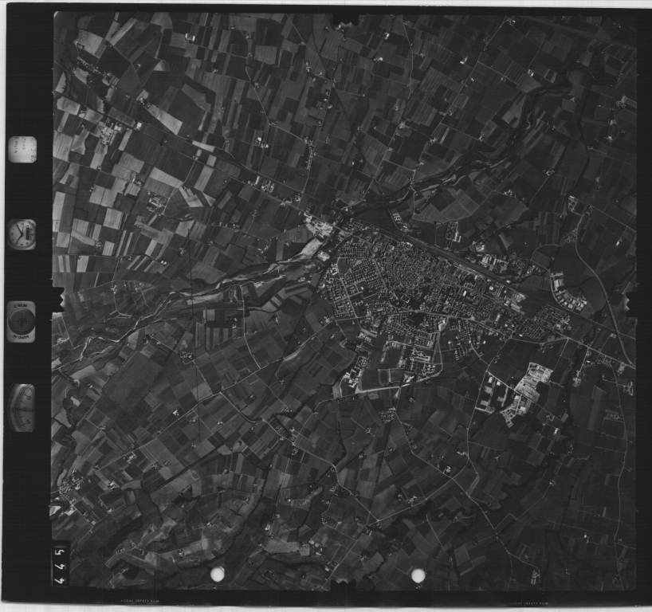Click the notch mark at top film edge
This screenshot has width=652, height=612.
pos(344,17)
